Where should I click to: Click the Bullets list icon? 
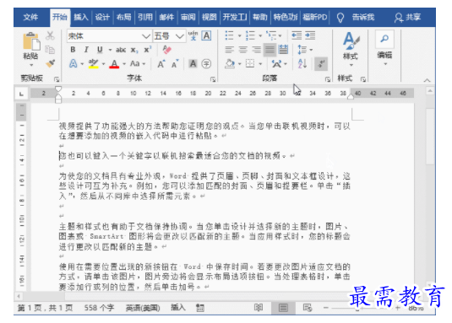tap(229, 35)
